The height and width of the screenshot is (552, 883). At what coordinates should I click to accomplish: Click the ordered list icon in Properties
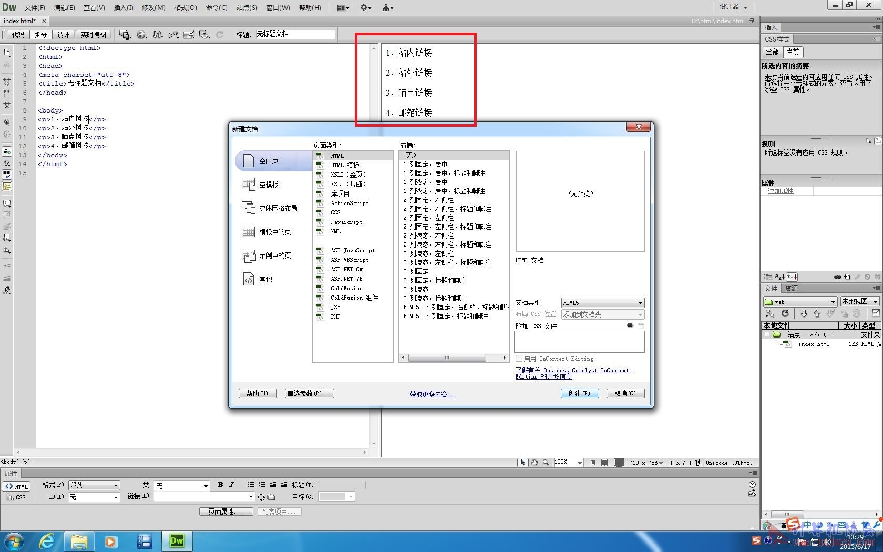click(x=261, y=485)
